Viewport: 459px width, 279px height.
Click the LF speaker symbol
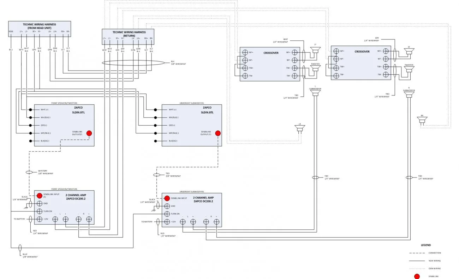315,50
